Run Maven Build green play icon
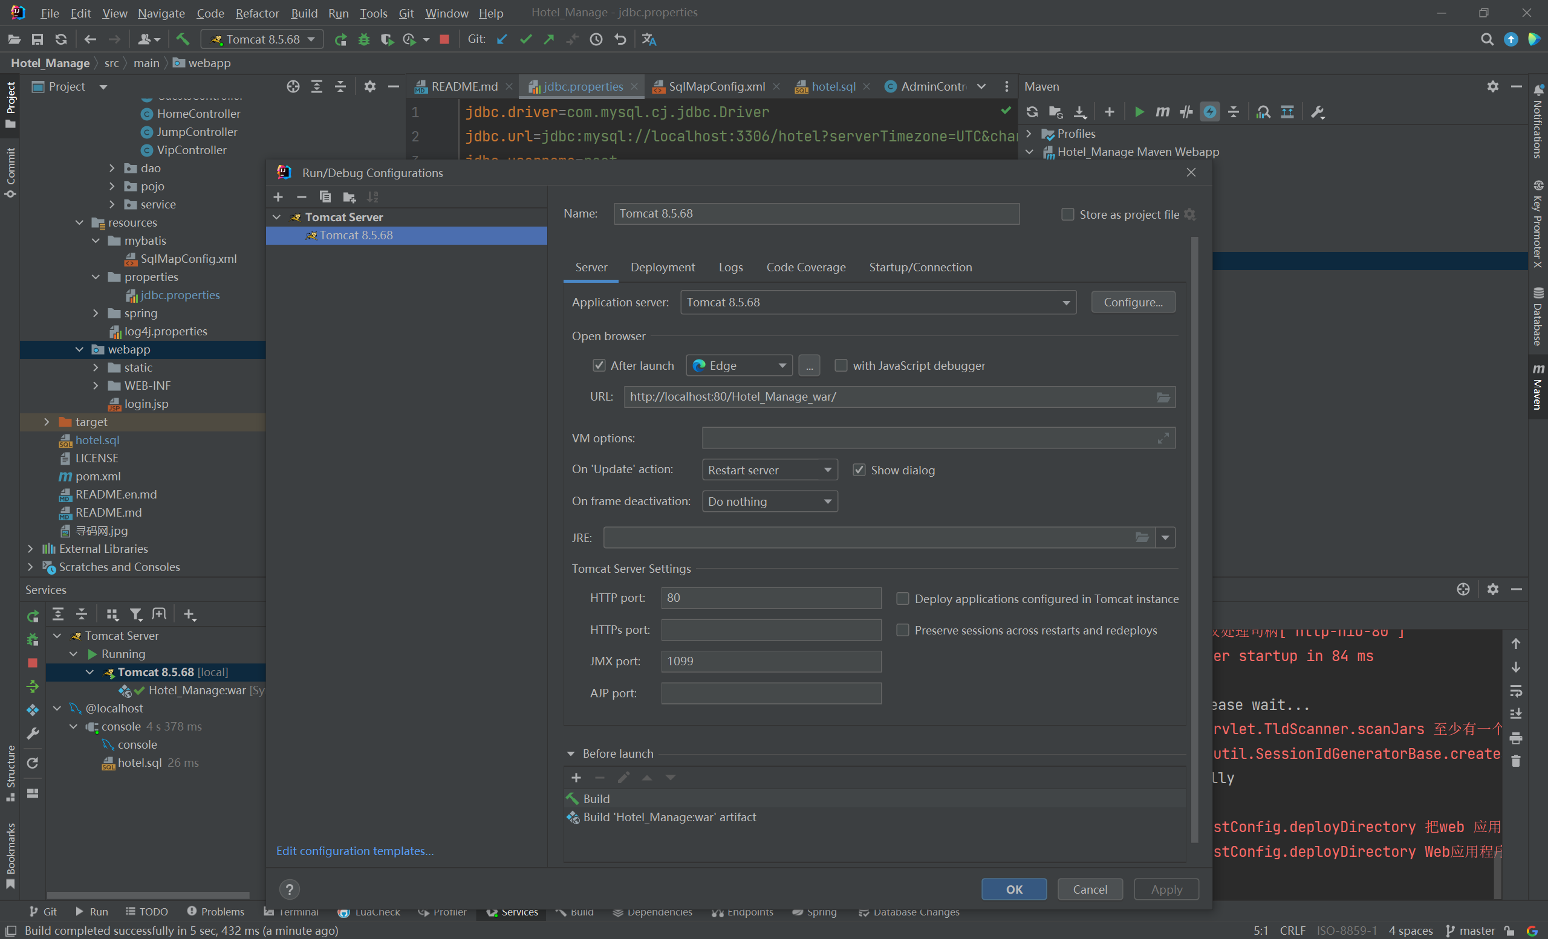 [1139, 112]
